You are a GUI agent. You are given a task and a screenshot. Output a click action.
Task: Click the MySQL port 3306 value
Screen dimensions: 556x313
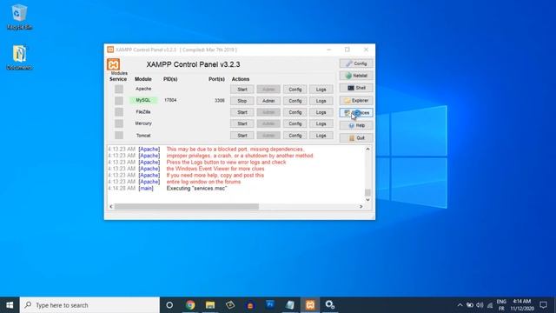tap(220, 101)
